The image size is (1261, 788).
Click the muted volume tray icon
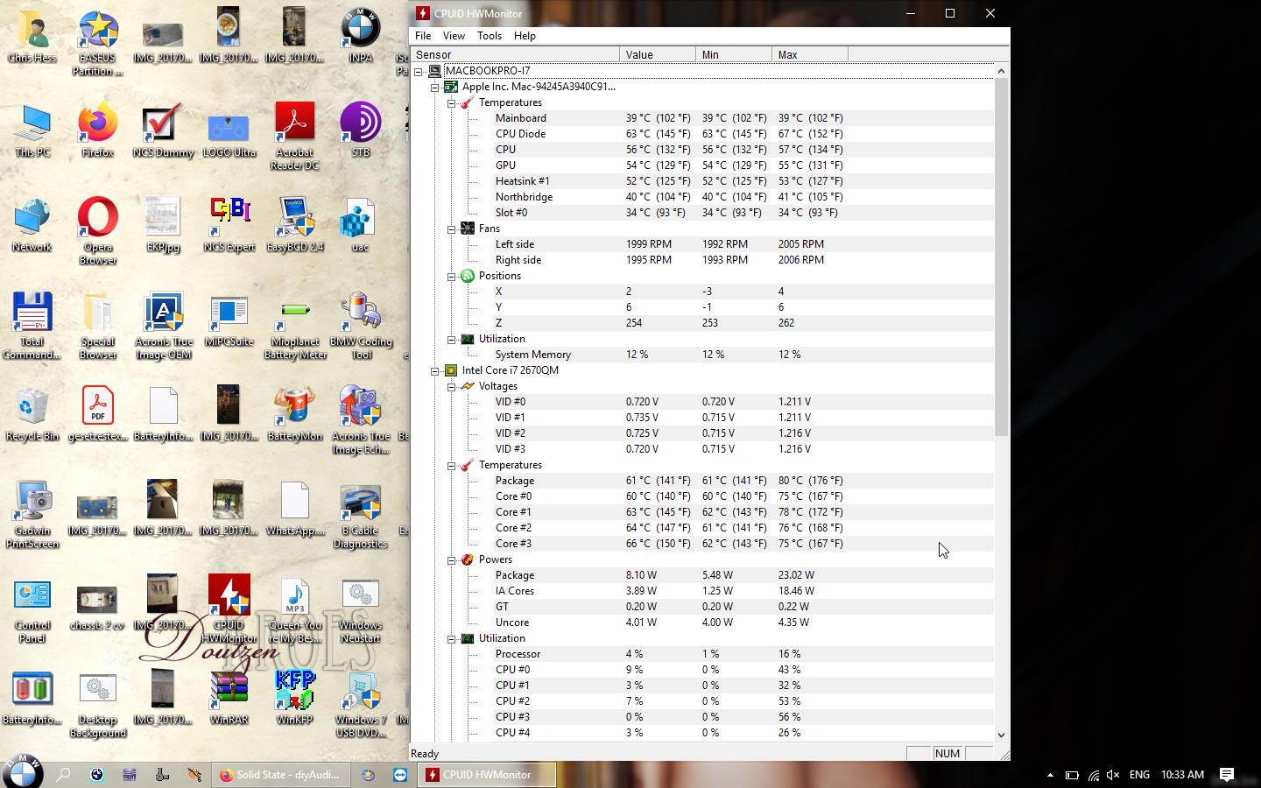(1113, 775)
